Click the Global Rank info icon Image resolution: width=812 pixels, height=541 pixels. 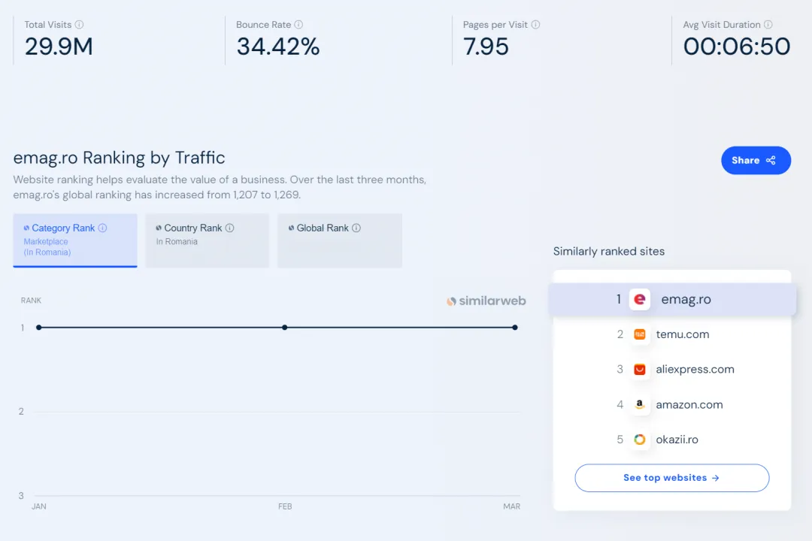pyautogui.click(x=356, y=228)
